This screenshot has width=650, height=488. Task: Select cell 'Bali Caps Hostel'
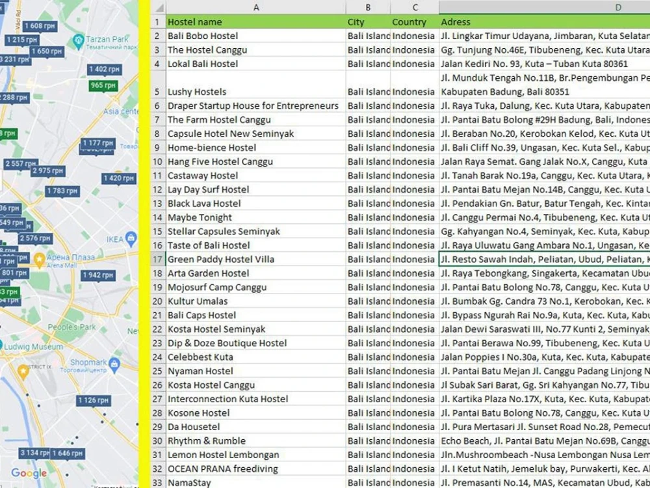255,316
